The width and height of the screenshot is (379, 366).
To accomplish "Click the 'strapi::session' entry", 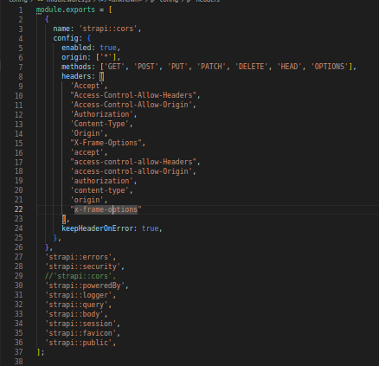I will pyautogui.click(x=80, y=324).
